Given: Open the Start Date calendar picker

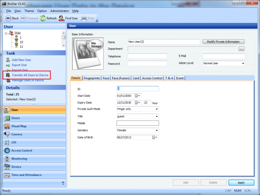Looking at the screenshot, I should coord(137,95).
